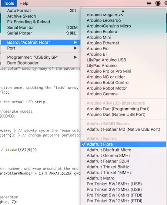Select the Arduino Fio board
Viewport: 167px width, 205px height.
[123, 49]
